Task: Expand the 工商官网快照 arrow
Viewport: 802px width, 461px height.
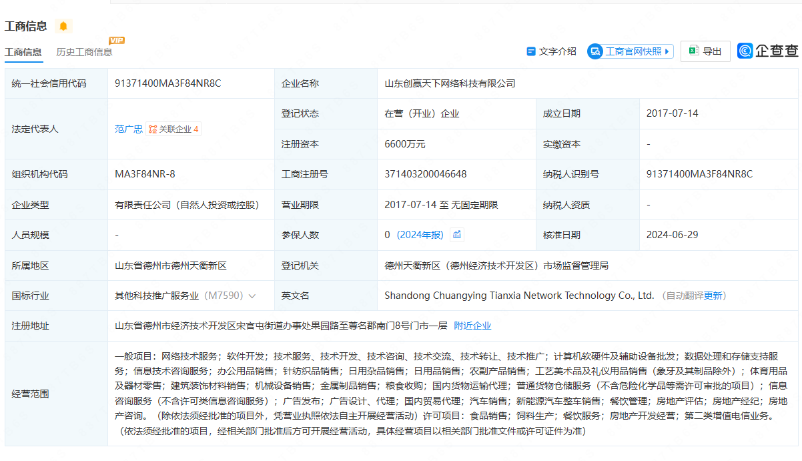Action: pos(668,51)
